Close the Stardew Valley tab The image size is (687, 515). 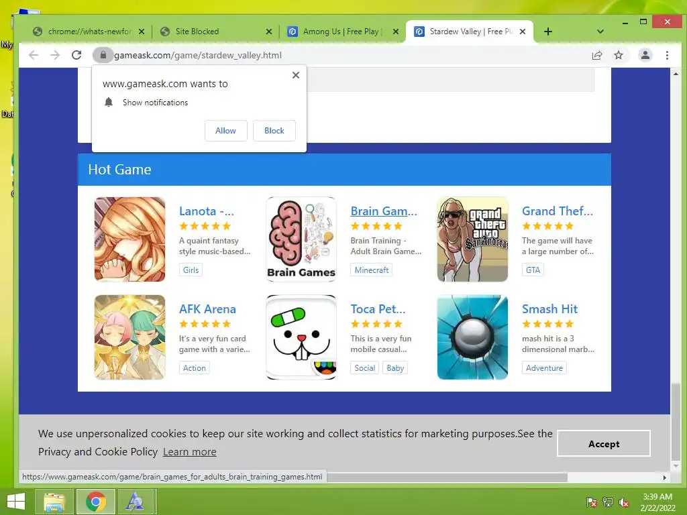tap(522, 32)
